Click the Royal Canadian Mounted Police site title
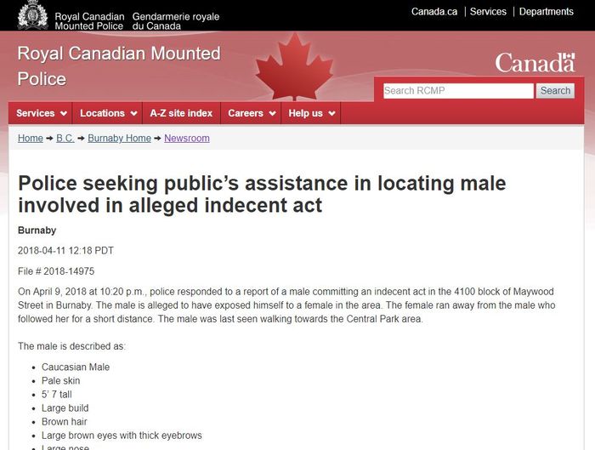The width and height of the screenshot is (595, 450). (119, 66)
